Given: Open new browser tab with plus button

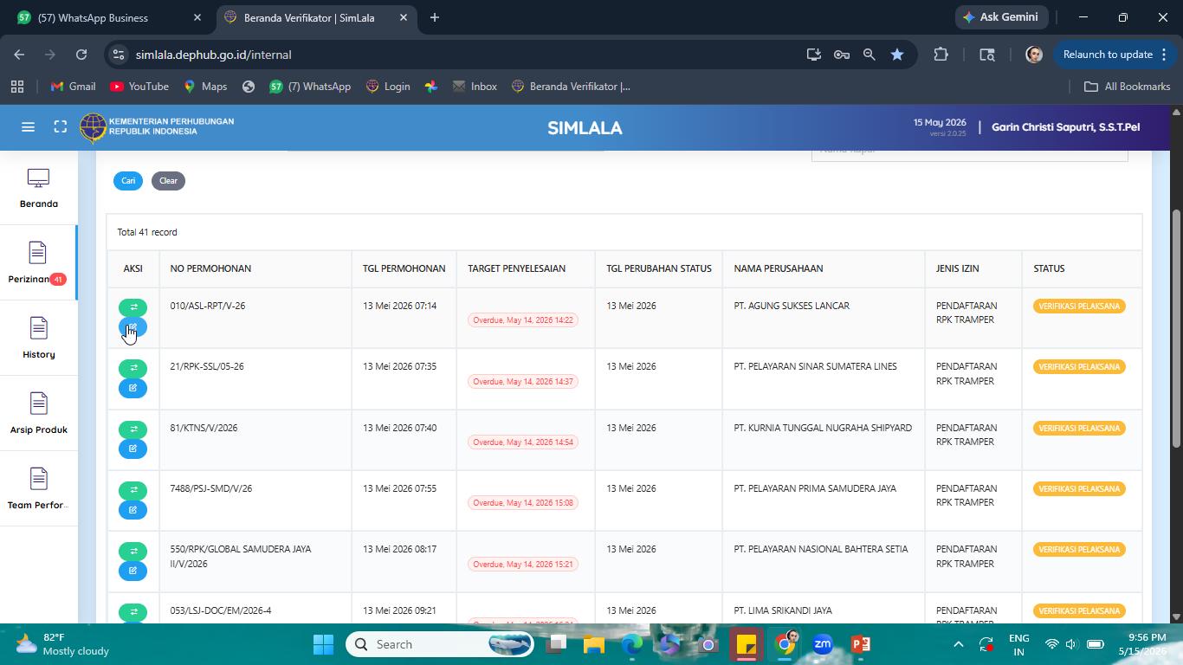Looking at the screenshot, I should [435, 17].
